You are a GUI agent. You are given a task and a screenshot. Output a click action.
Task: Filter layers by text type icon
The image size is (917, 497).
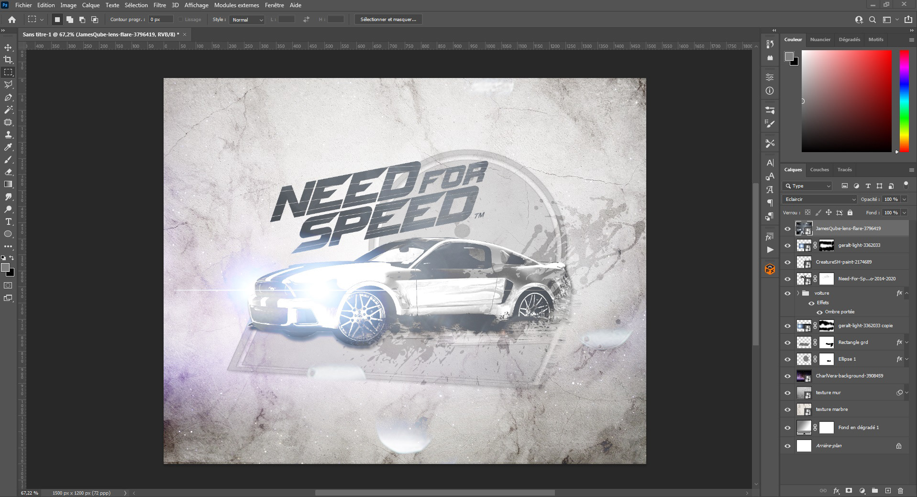click(x=868, y=186)
